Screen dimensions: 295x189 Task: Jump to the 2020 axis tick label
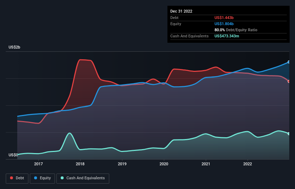click(x=164, y=164)
